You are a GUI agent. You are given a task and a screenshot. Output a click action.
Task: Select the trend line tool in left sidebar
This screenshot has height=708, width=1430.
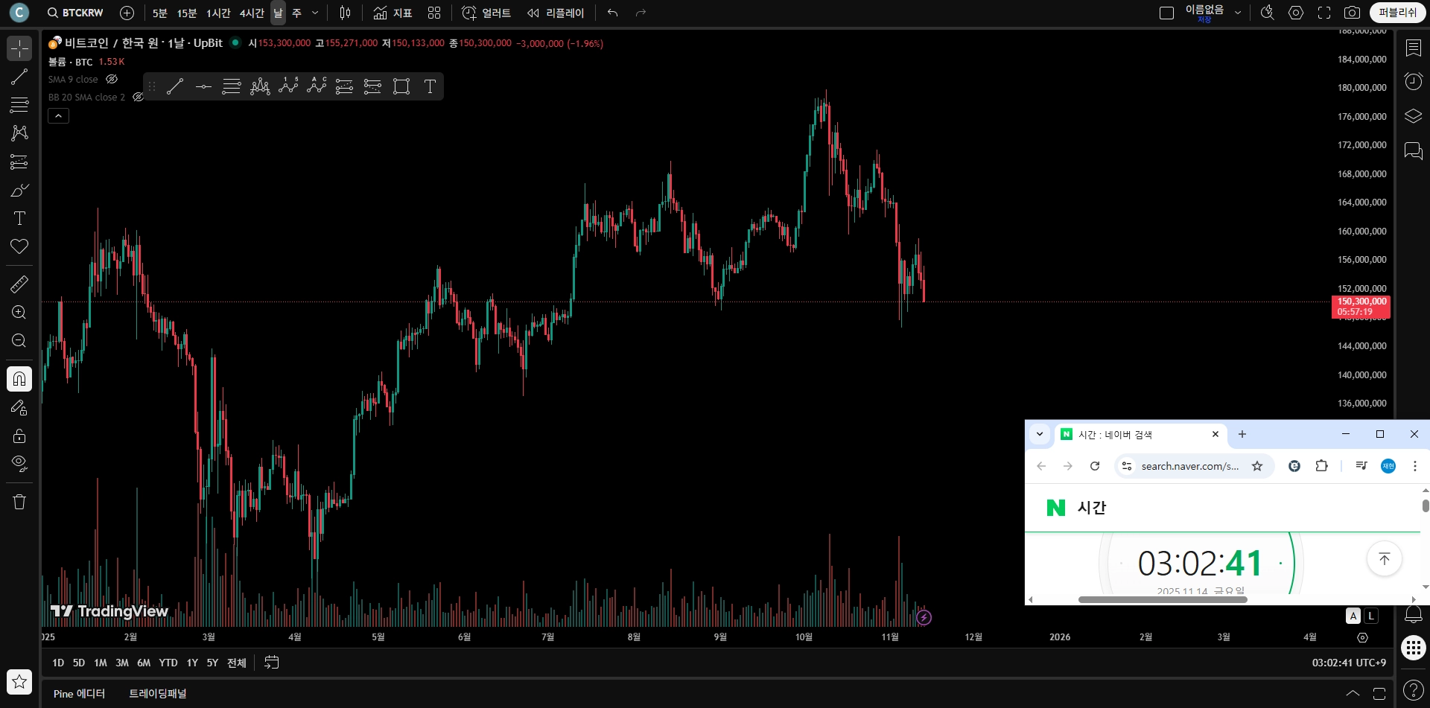tap(19, 77)
